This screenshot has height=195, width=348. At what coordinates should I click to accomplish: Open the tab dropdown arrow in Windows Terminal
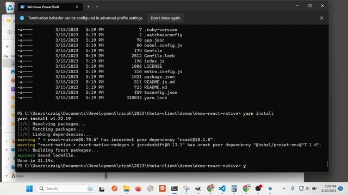coord(97,7)
